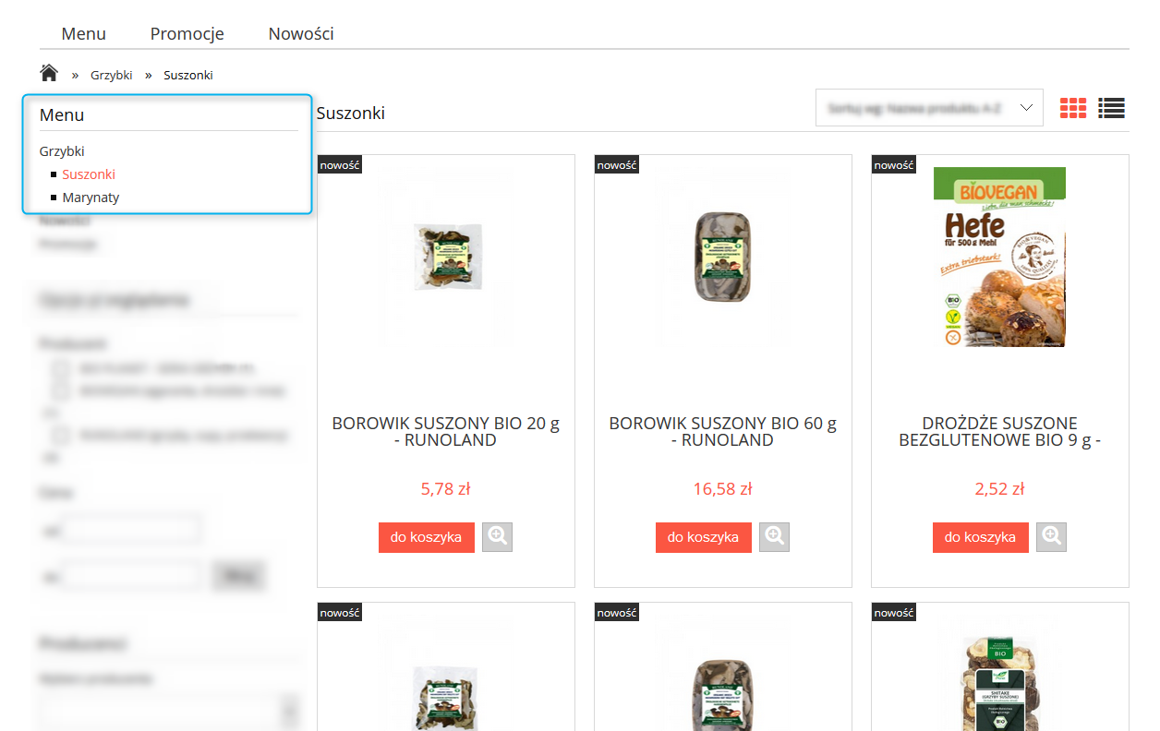Open quick preview magnifier for Borowik 60 g
1160x731 pixels.
tap(775, 537)
